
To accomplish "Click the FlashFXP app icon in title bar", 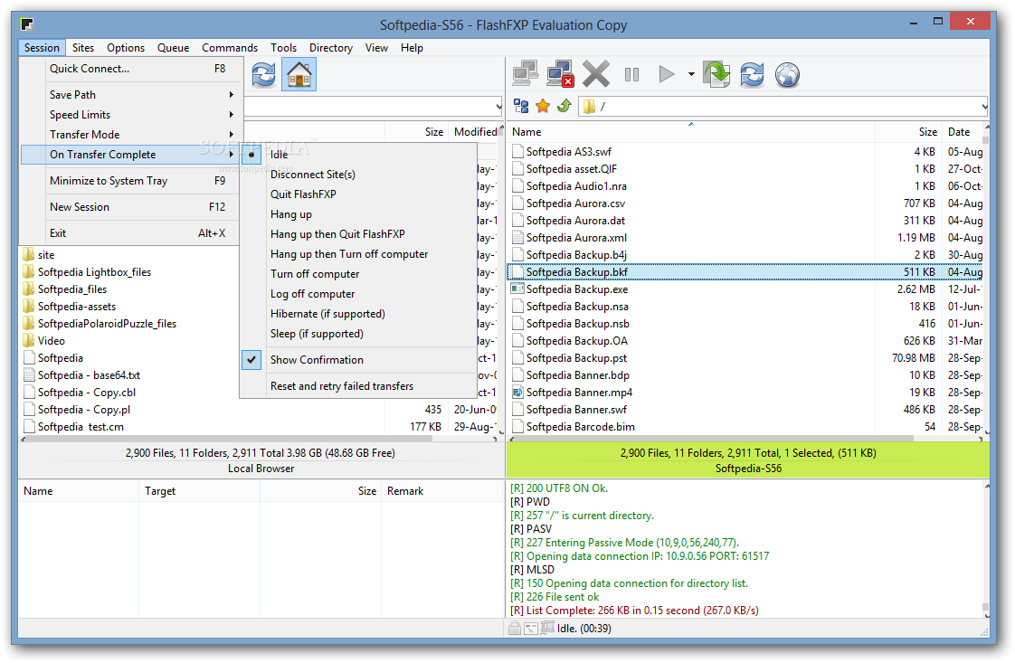I will 26,24.
